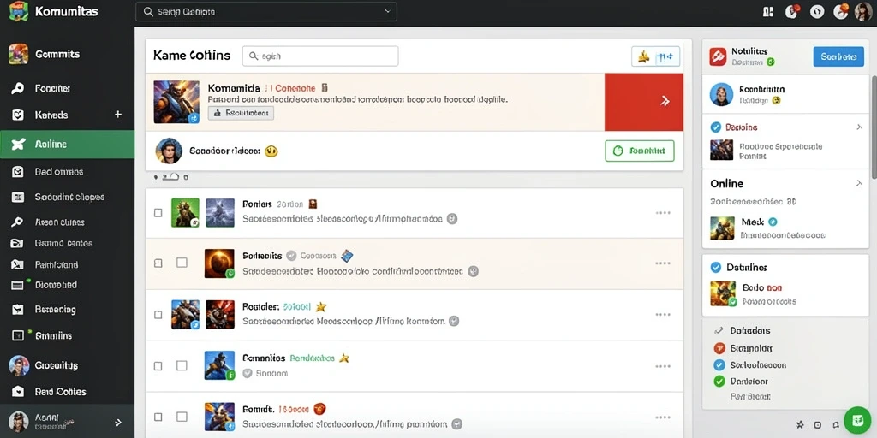Image resolution: width=877 pixels, height=438 pixels.
Task: Click the vertical scrollbar of the right panel
Action: click(874, 127)
